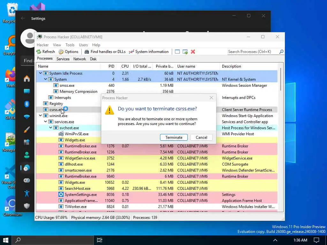
Task: Collapse the svchost.exe node
Action: (x=51, y=128)
